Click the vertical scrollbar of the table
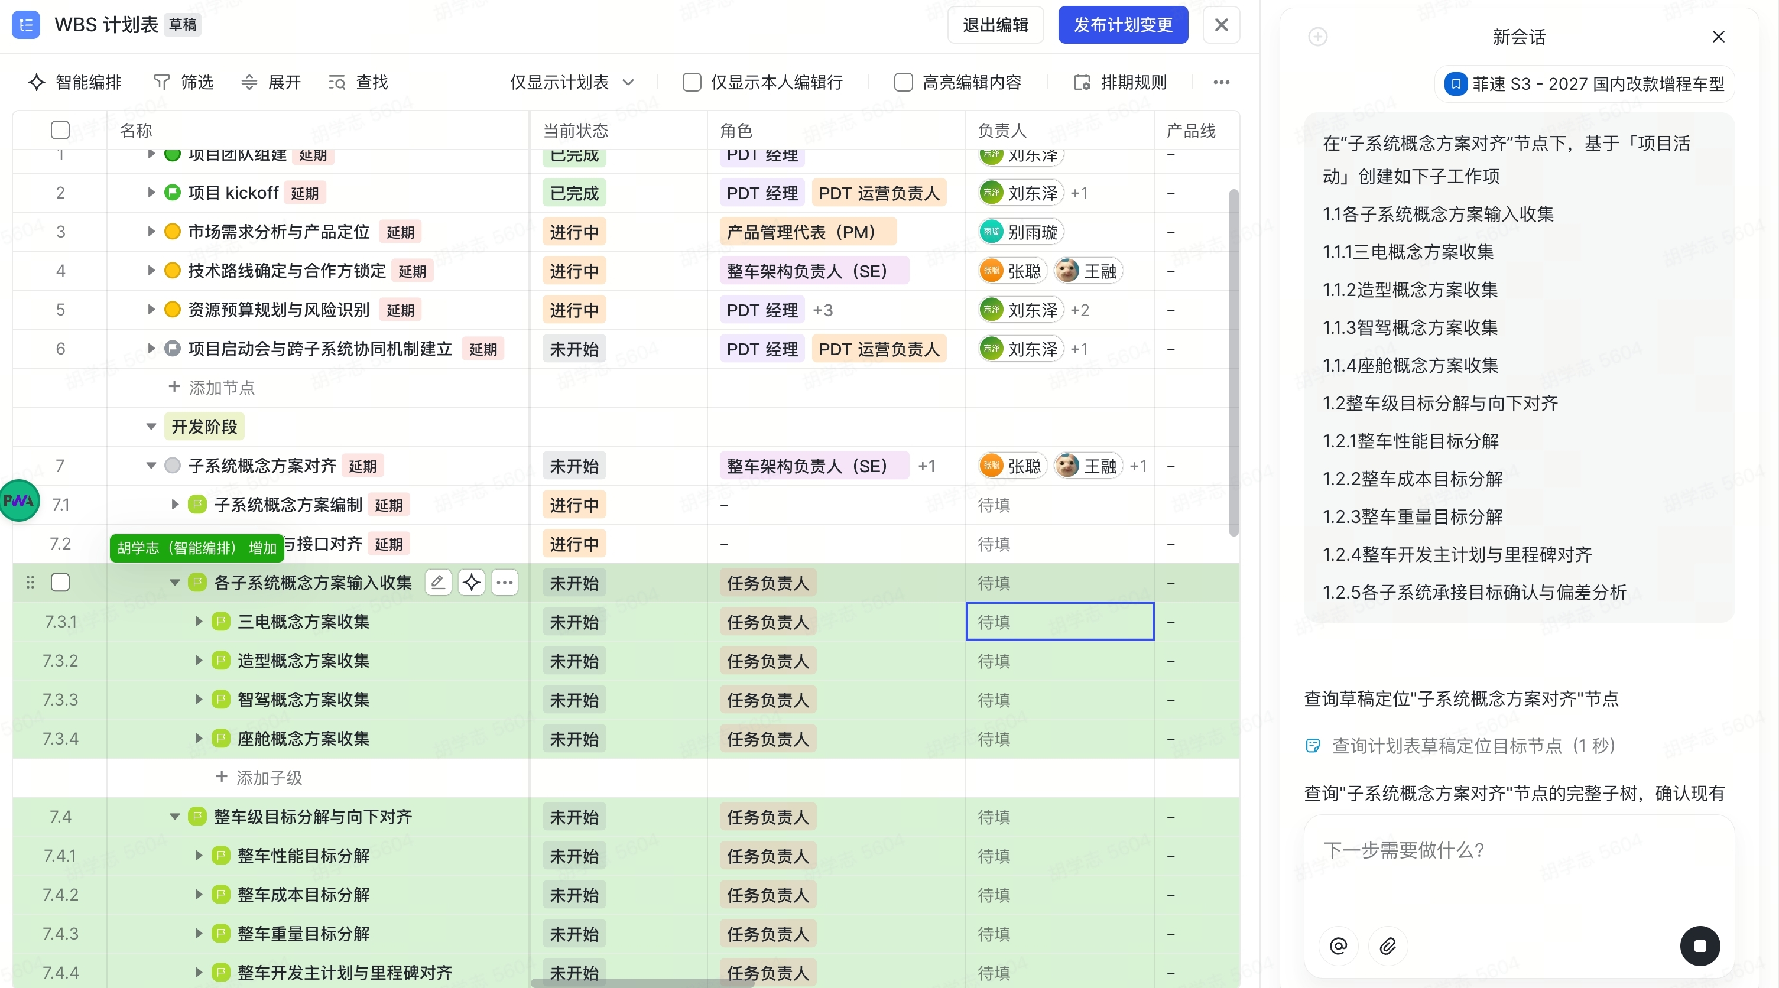Viewport: 1779px width, 988px height. point(1233,362)
